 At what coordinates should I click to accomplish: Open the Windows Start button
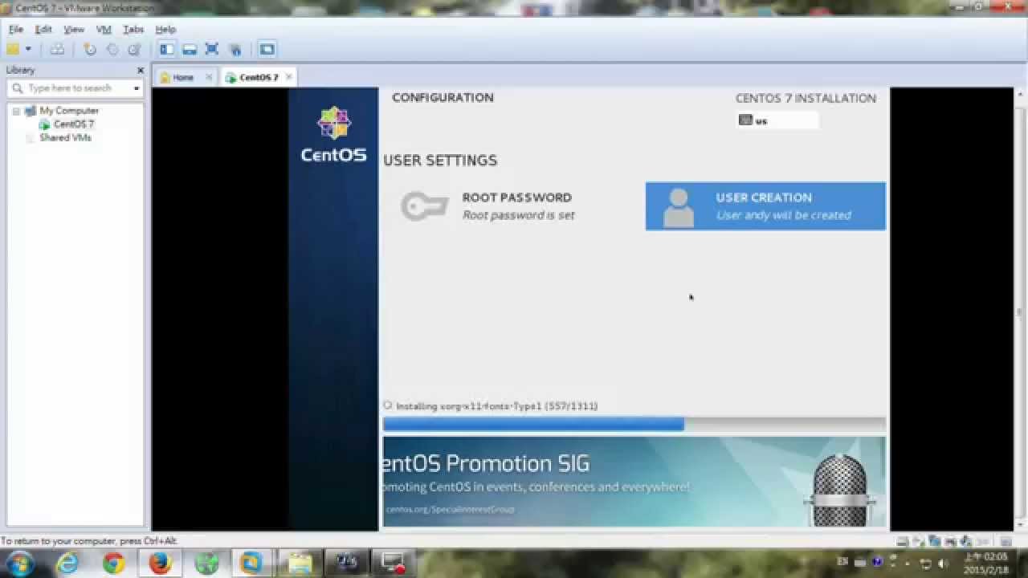pyautogui.click(x=19, y=563)
